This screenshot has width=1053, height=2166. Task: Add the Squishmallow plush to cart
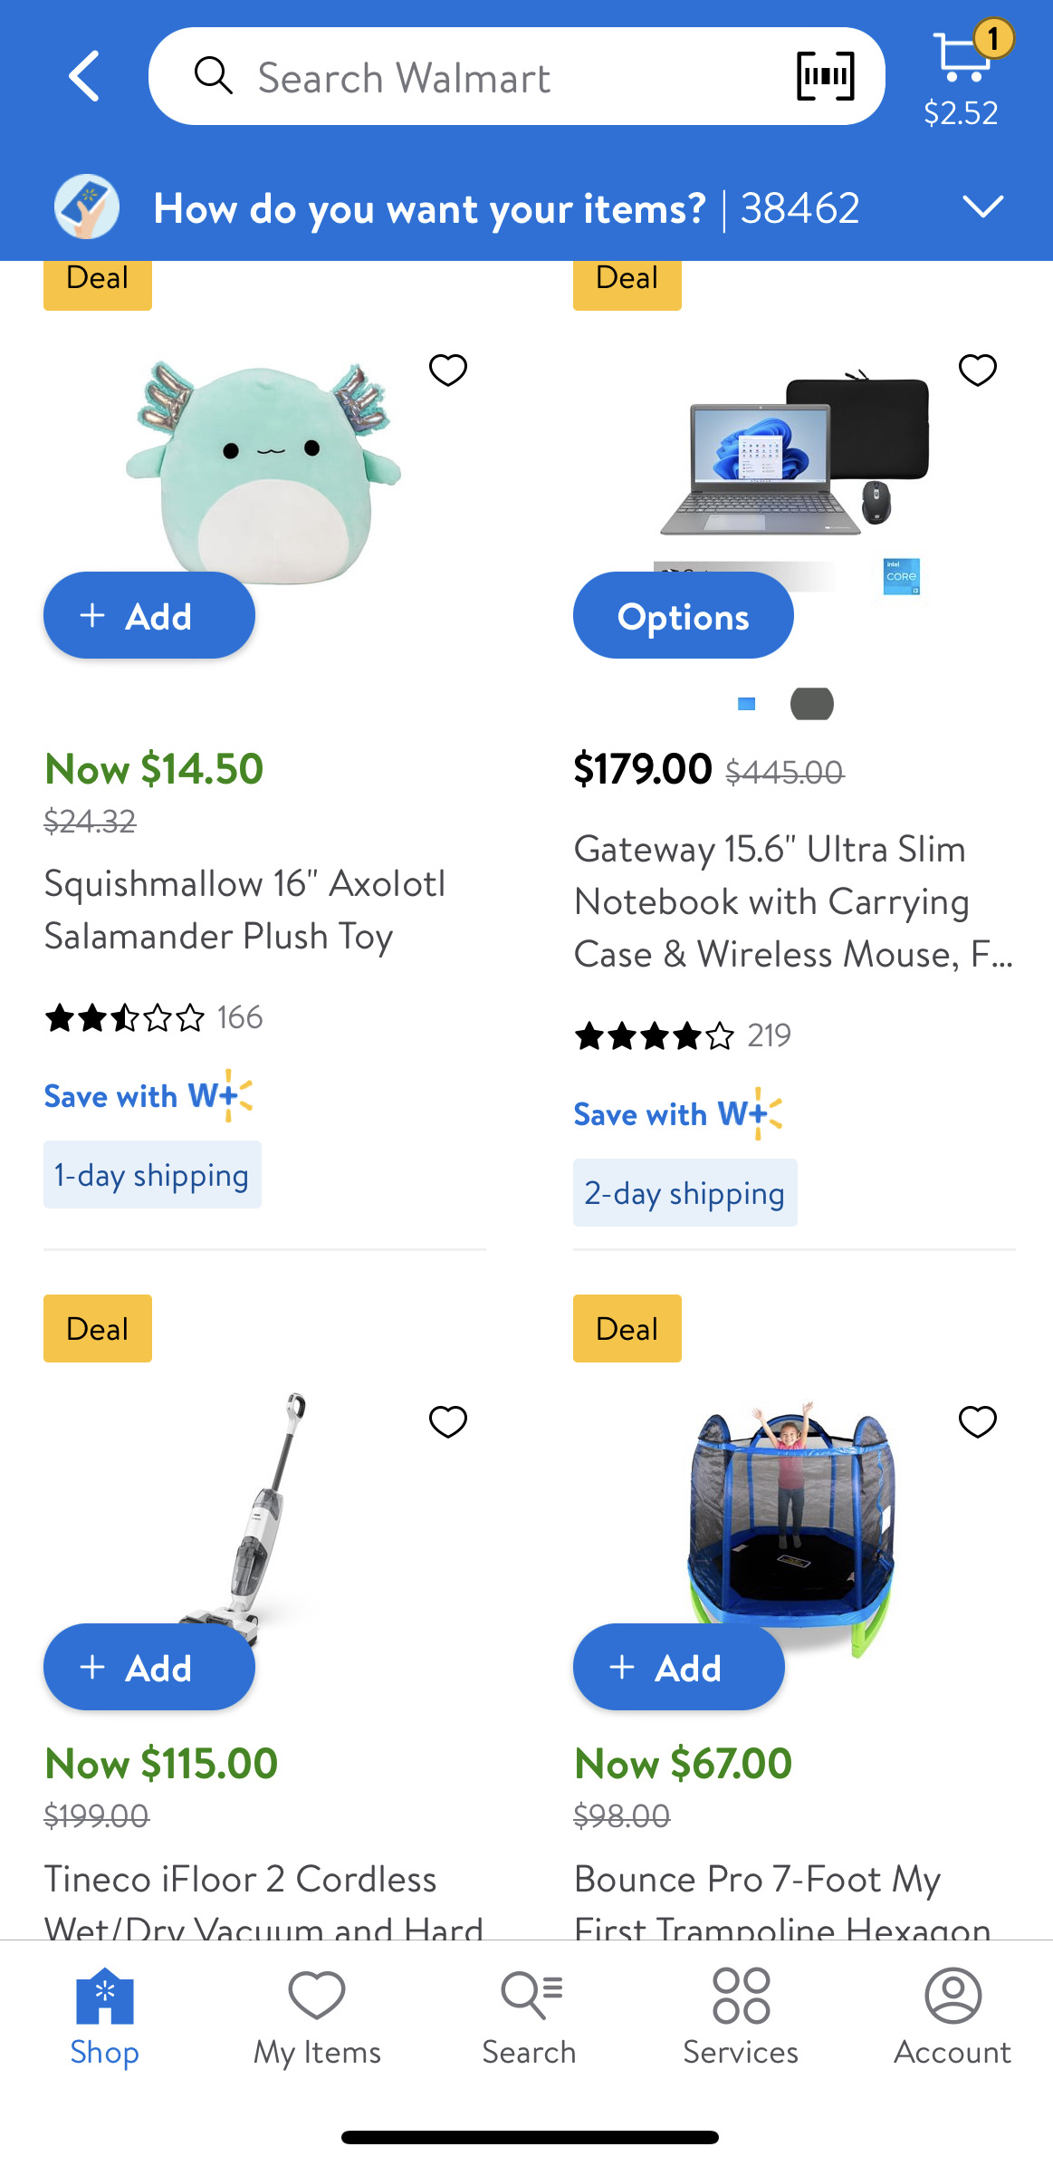pos(149,616)
